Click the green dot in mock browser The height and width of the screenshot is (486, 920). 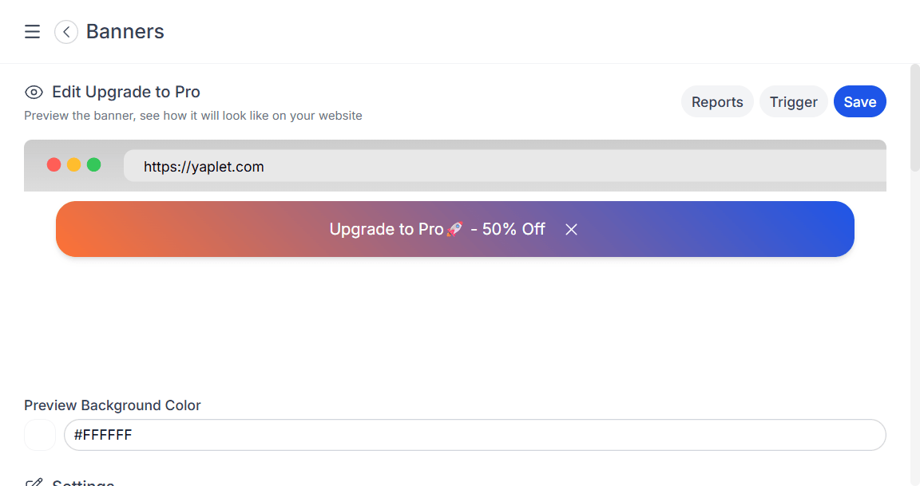tap(93, 165)
